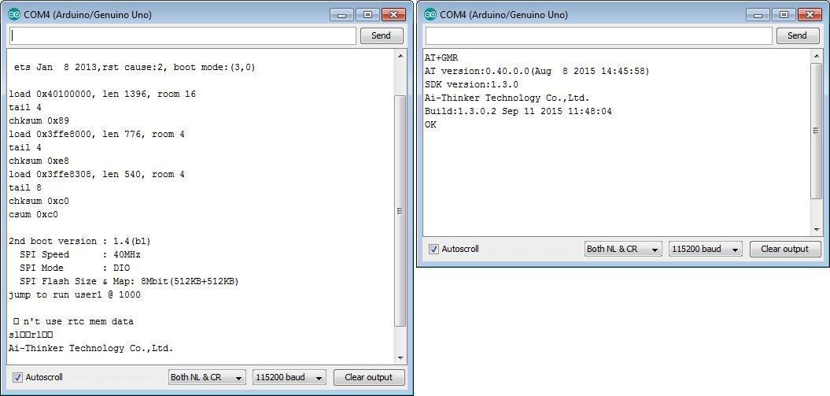The image size is (830, 396).
Task: Click scroll-up arrow in right window output
Action: point(817,56)
